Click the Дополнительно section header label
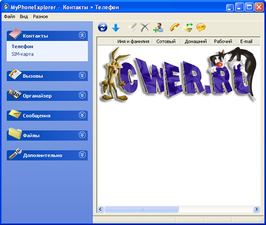Viewport: 266px width, 225px height. click(43, 156)
